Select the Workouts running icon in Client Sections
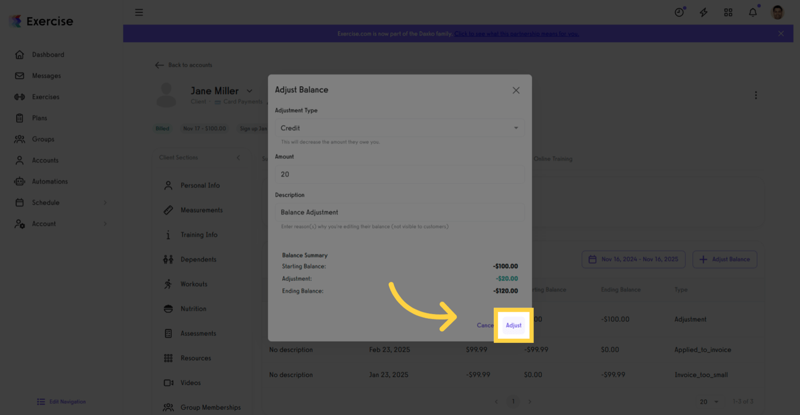 [x=169, y=284]
